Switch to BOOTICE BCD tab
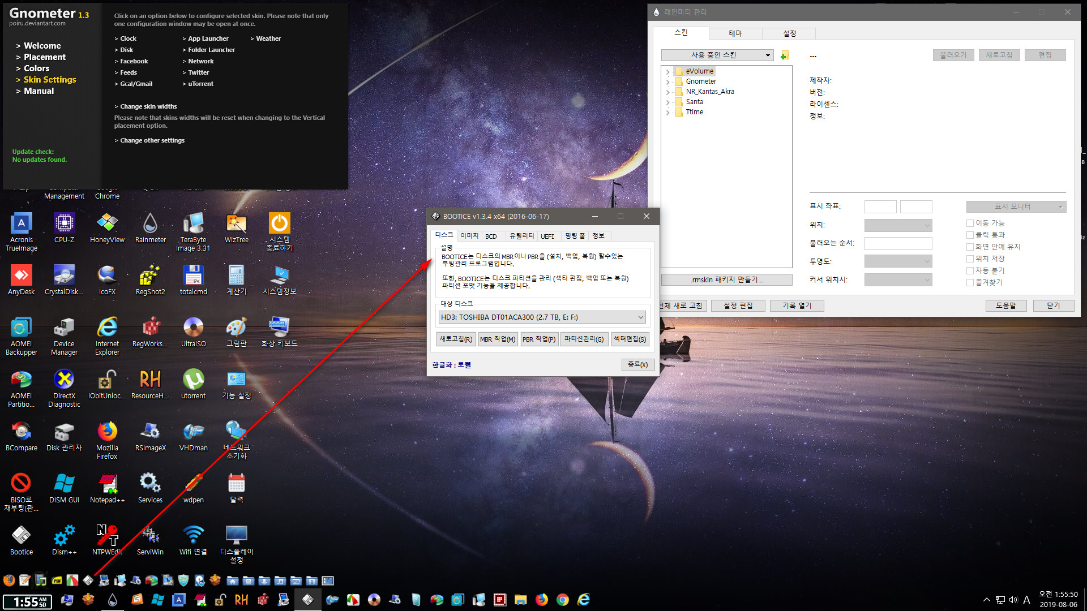1087x611 pixels. click(x=491, y=236)
